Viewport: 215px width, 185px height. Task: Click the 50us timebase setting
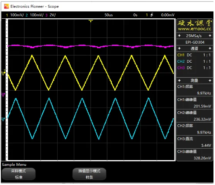108,15
